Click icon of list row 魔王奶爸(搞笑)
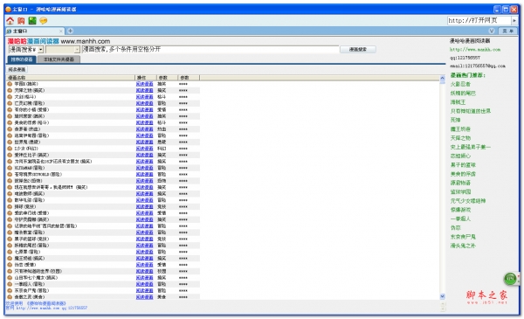 point(10,258)
